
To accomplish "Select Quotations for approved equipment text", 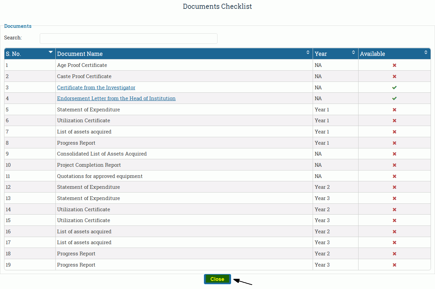I will point(100,176).
